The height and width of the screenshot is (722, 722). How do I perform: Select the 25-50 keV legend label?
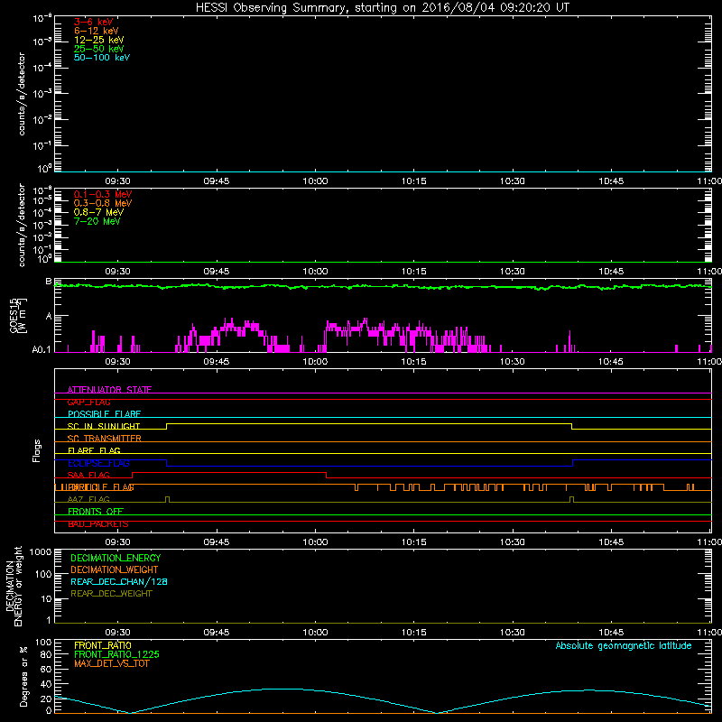click(x=99, y=49)
